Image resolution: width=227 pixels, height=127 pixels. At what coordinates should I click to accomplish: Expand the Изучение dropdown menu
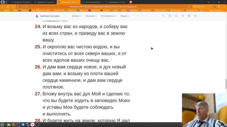pos(91,16)
